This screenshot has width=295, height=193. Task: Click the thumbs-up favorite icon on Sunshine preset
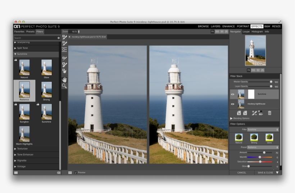coord(38,104)
